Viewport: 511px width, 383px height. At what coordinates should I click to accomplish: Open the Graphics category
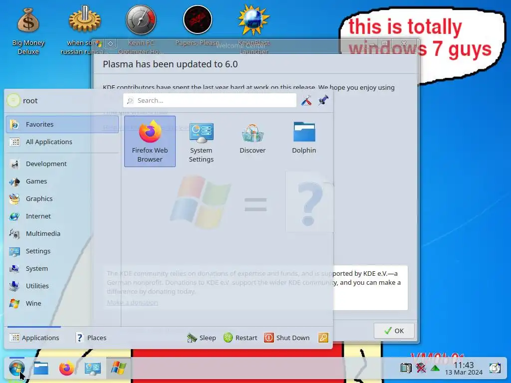[x=62, y=198]
